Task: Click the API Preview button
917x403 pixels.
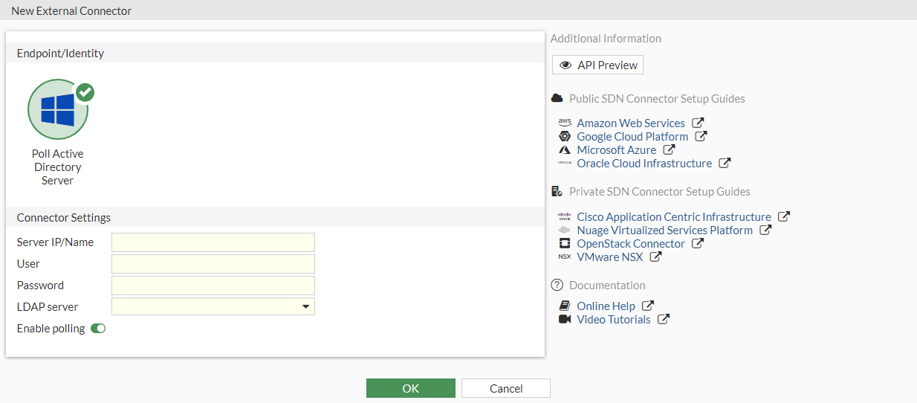Action: pos(597,65)
